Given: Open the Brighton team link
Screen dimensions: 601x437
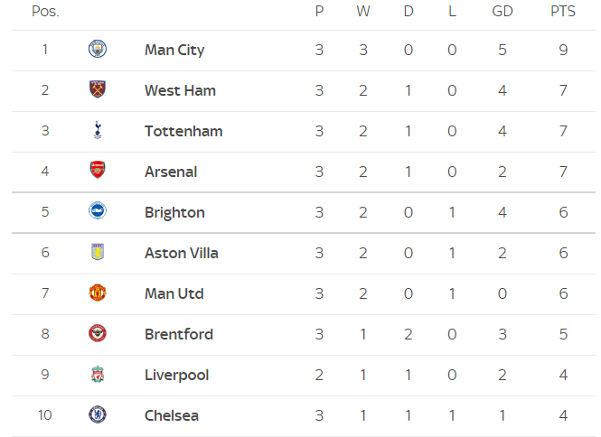Looking at the screenshot, I should (x=174, y=212).
